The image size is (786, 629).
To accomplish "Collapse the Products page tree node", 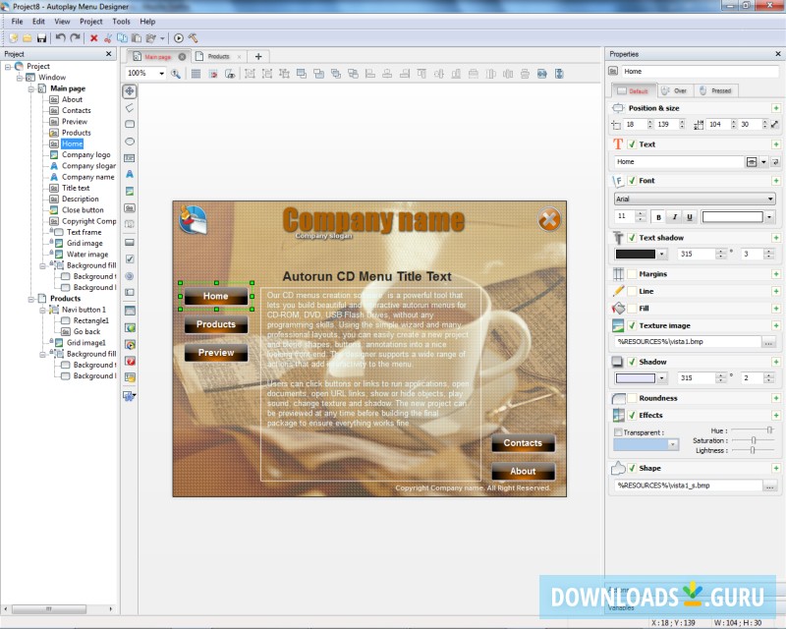I will coord(31,299).
